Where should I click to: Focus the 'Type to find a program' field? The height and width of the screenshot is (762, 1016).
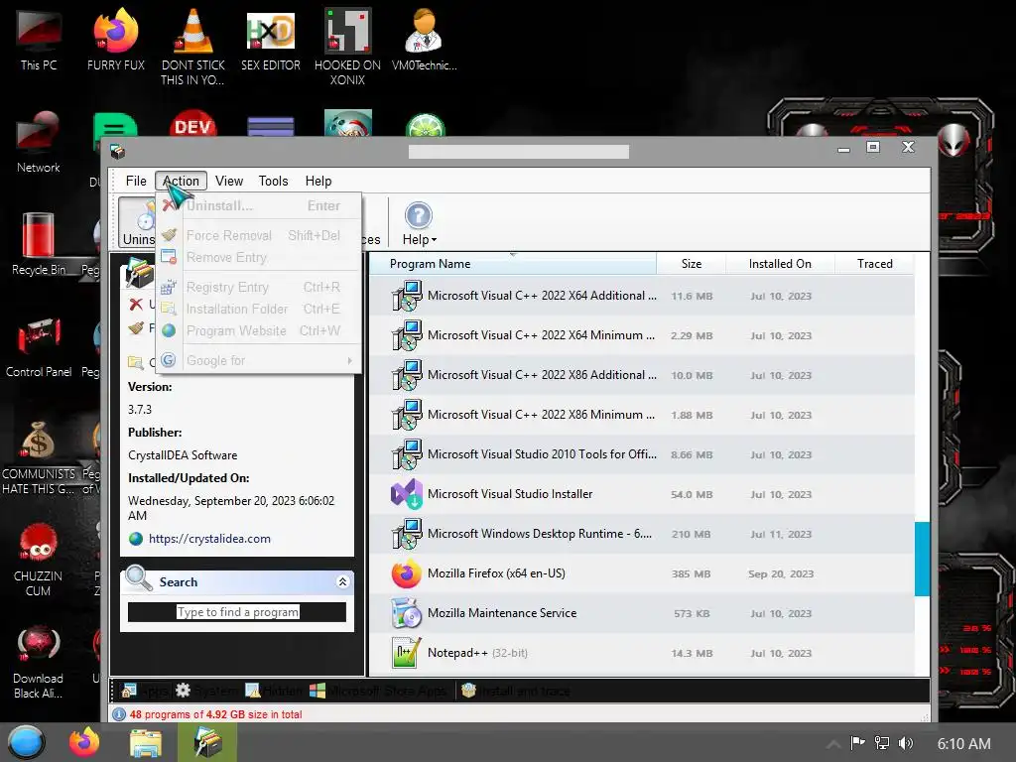click(x=237, y=611)
